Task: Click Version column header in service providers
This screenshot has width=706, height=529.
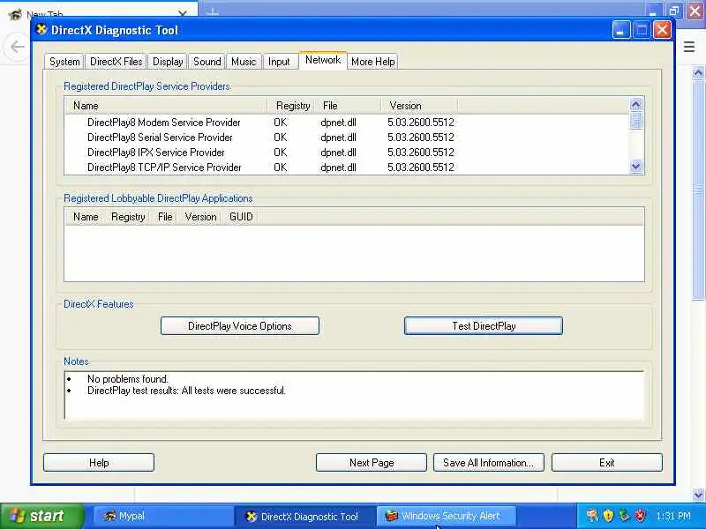Action: 419,106
